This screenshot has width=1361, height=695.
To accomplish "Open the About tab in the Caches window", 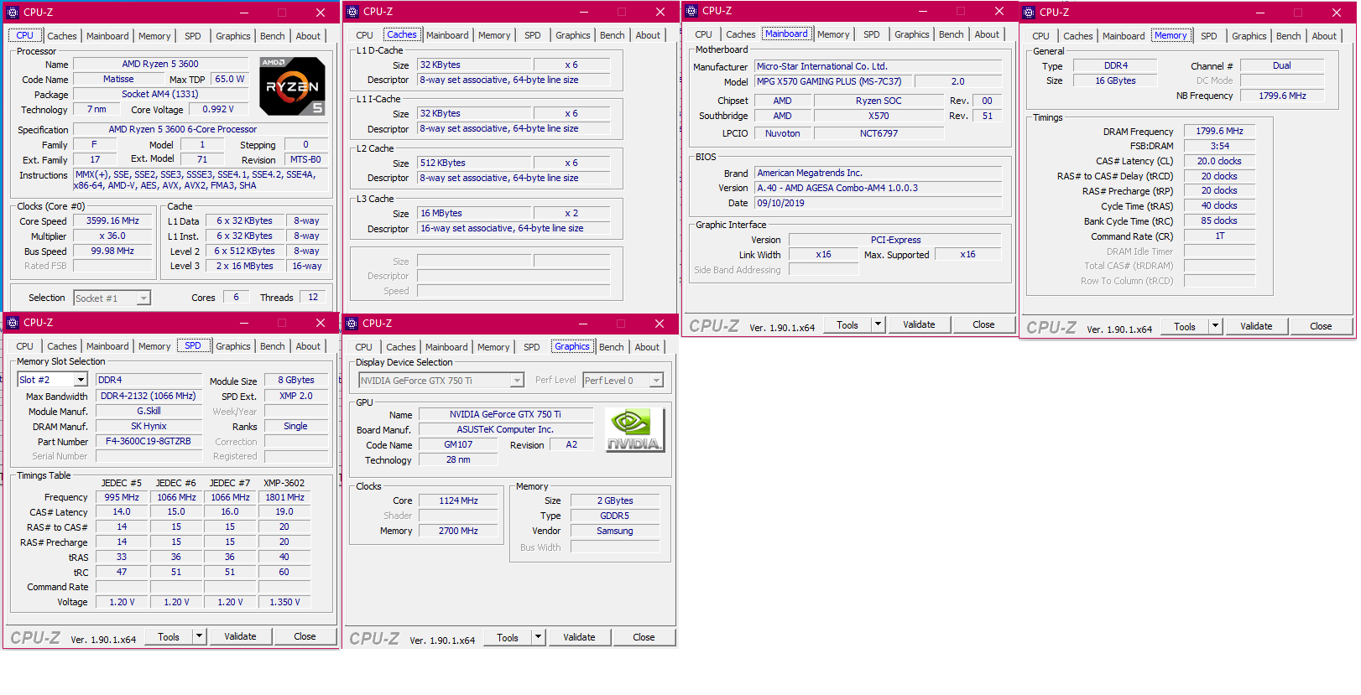I will (648, 35).
